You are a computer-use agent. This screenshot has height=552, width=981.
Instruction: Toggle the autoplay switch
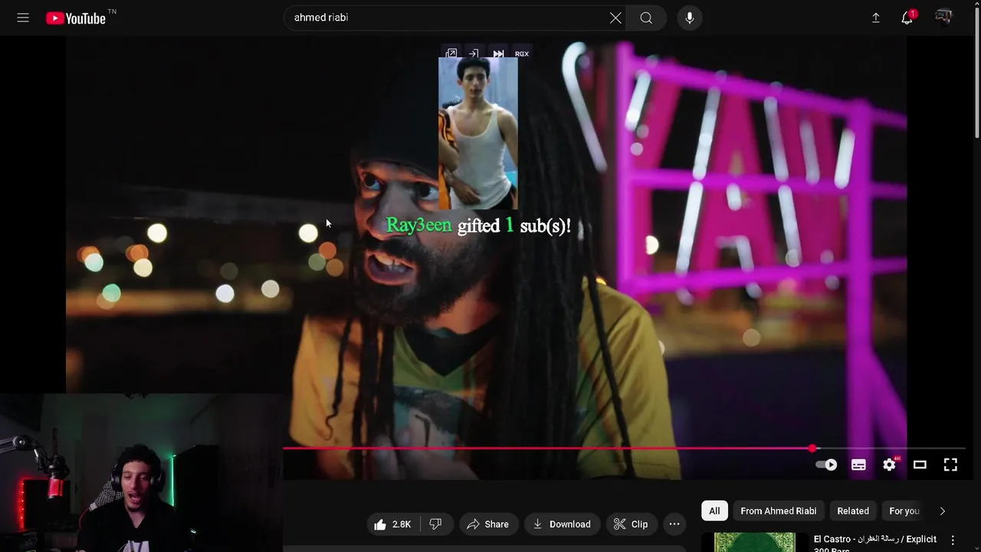click(x=826, y=465)
